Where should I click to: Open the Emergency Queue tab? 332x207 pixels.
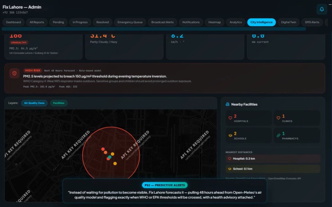tap(130, 22)
